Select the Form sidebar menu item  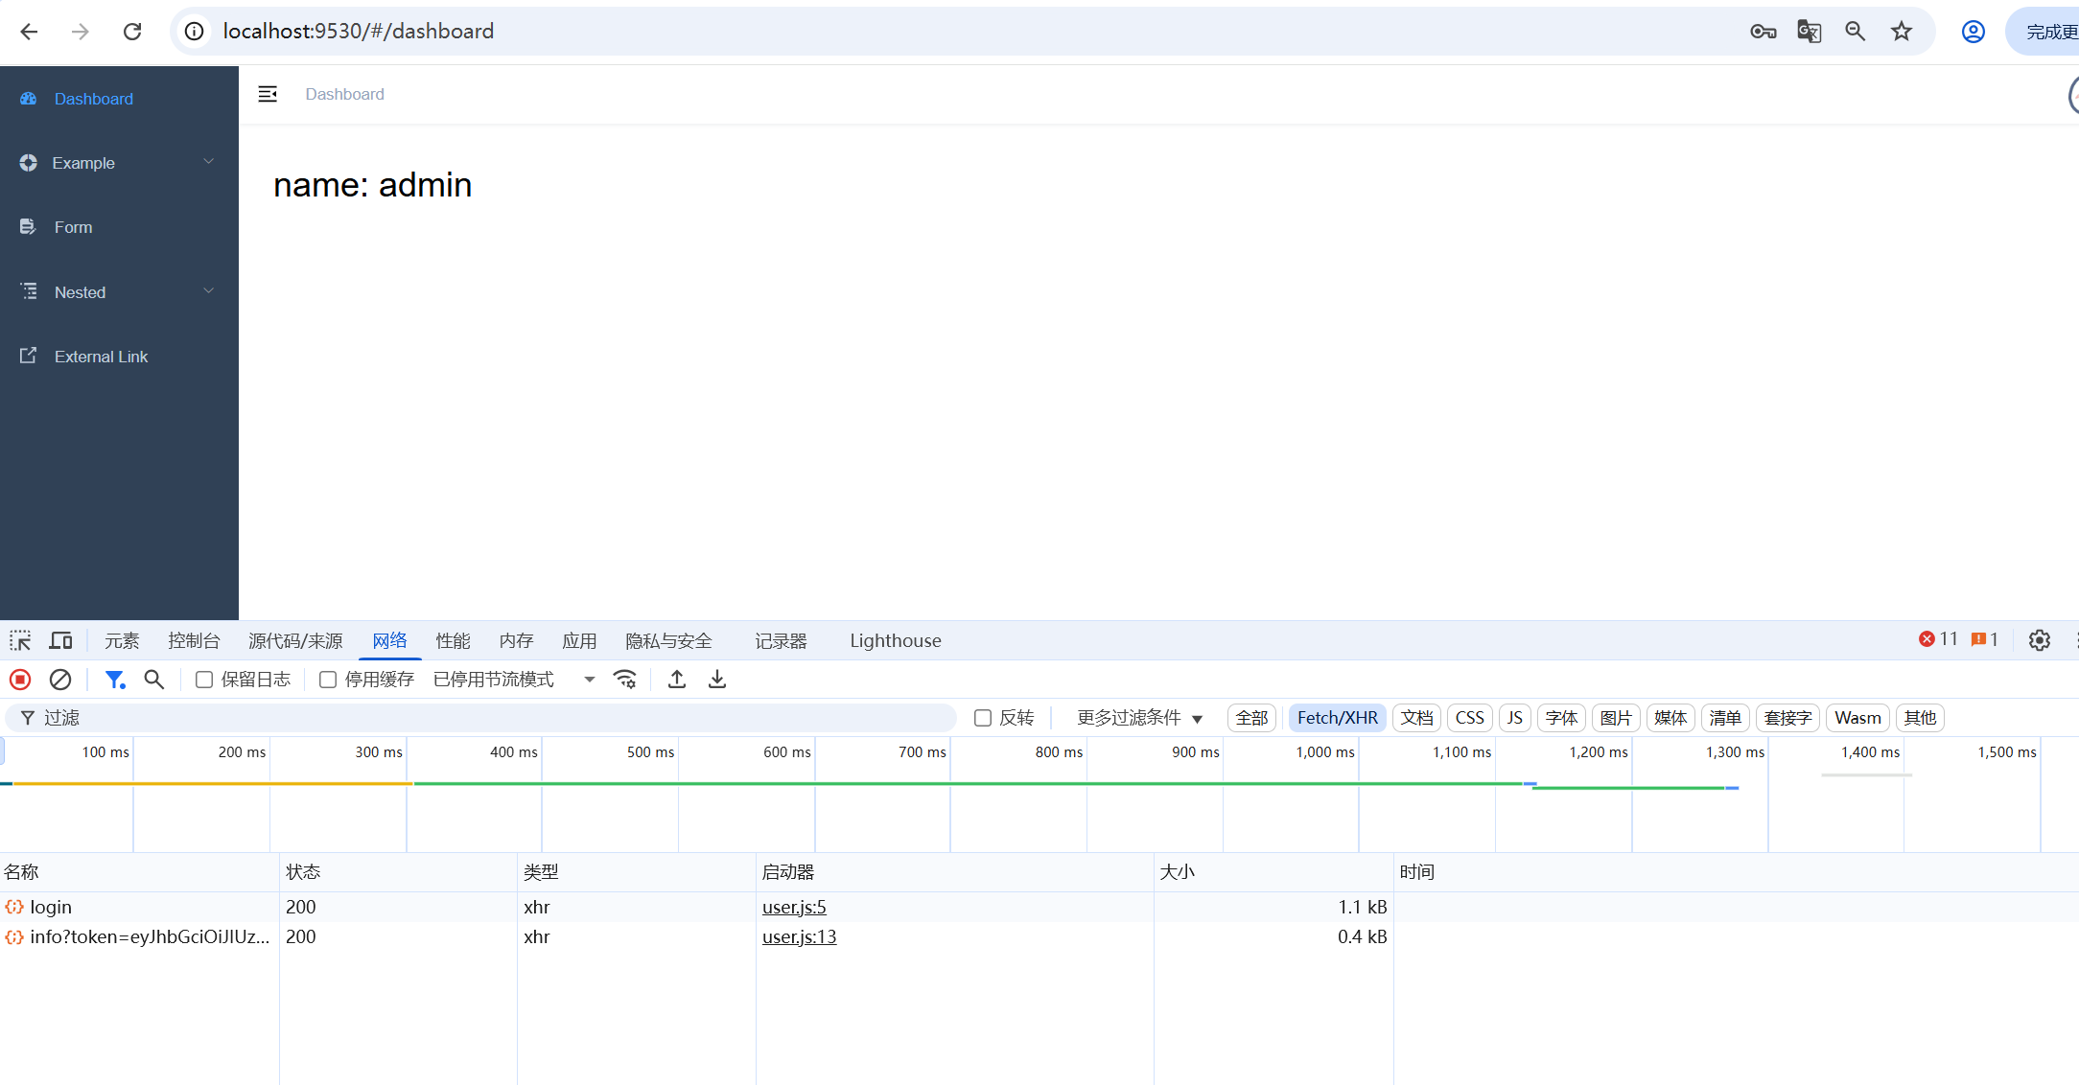[x=74, y=227]
